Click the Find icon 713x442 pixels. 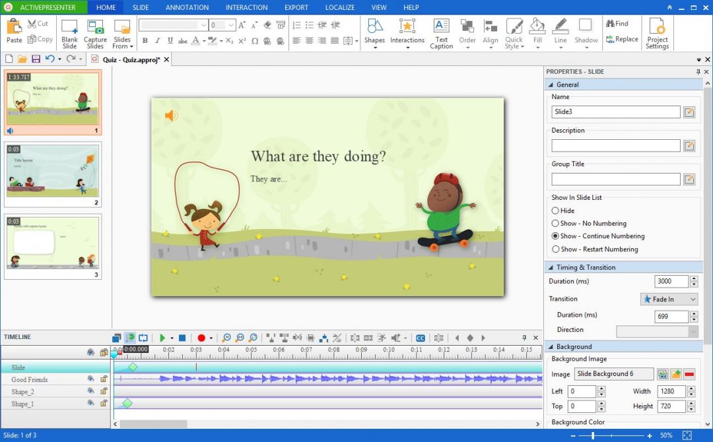coord(618,23)
